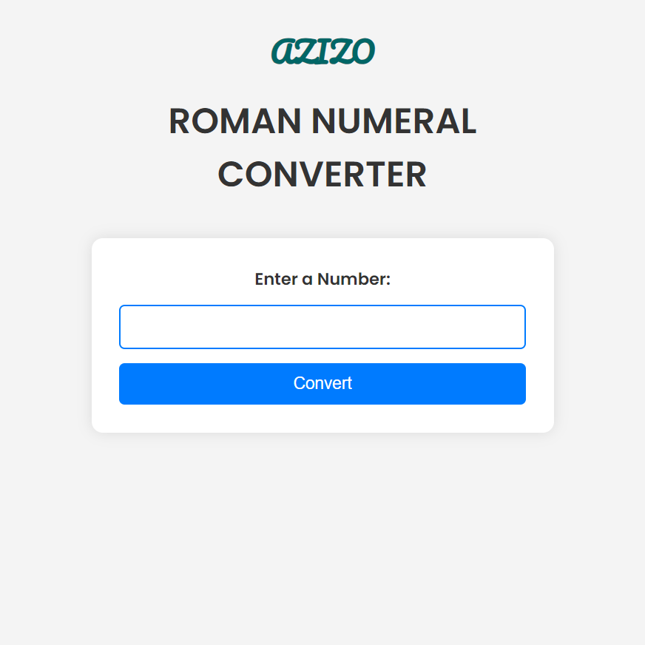645x645 pixels.
Task: Click the Convert text on the button
Action: pos(322,383)
